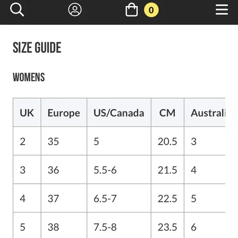Open the shopping bag icon
238x238 pixels.
[x=132, y=9]
